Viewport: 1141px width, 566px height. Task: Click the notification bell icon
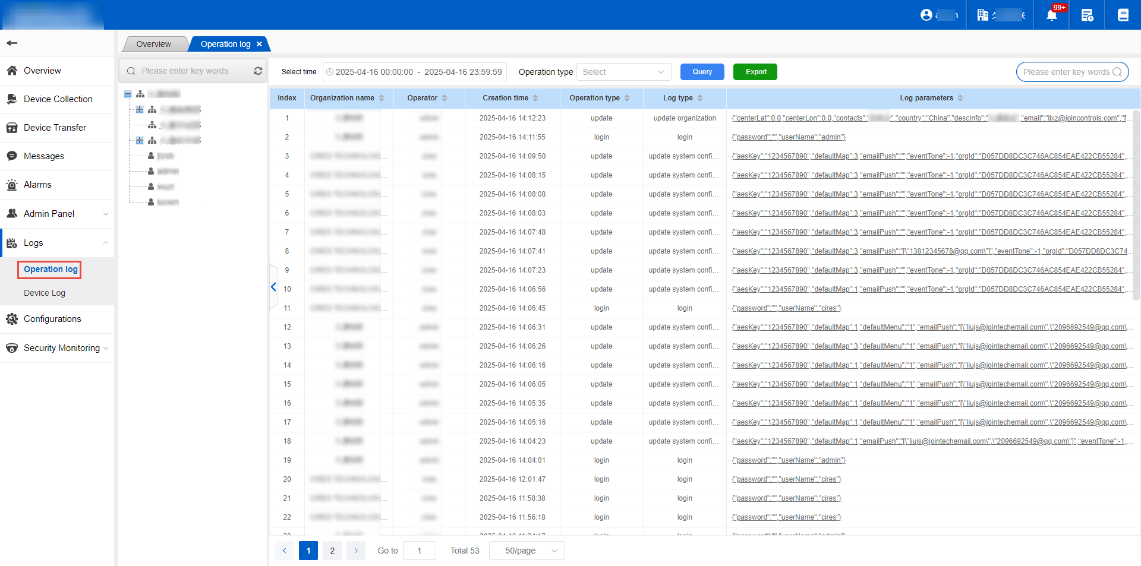[x=1051, y=15]
